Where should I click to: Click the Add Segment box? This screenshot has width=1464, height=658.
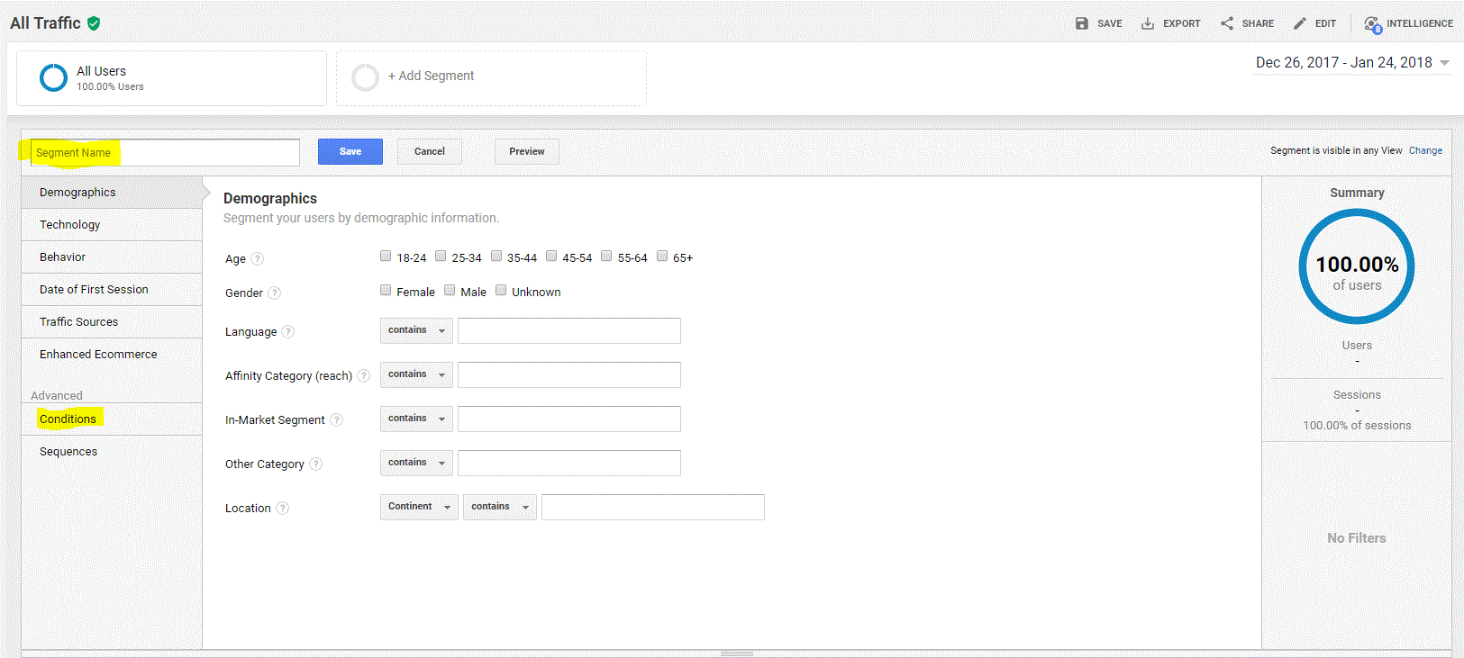[491, 77]
